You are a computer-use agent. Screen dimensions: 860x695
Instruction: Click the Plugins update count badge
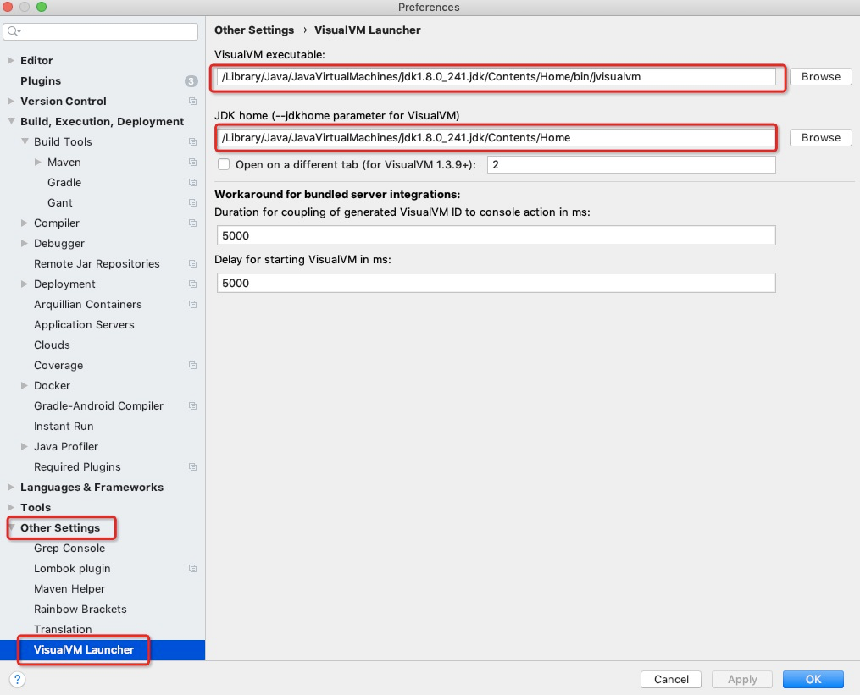point(191,81)
